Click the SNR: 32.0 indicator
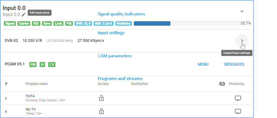The image size is (277, 118). coord(83,23)
